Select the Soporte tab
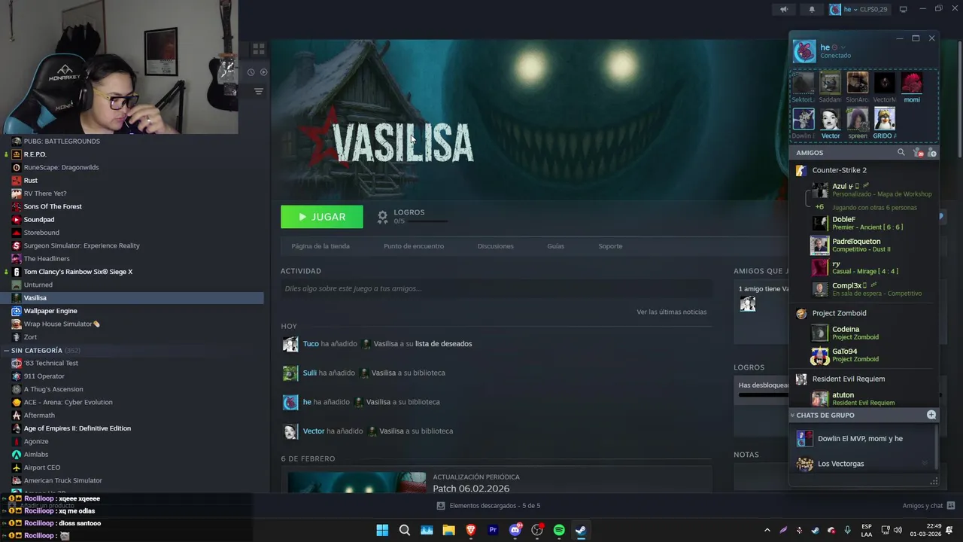This screenshot has height=542, width=963. pos(610,246)
